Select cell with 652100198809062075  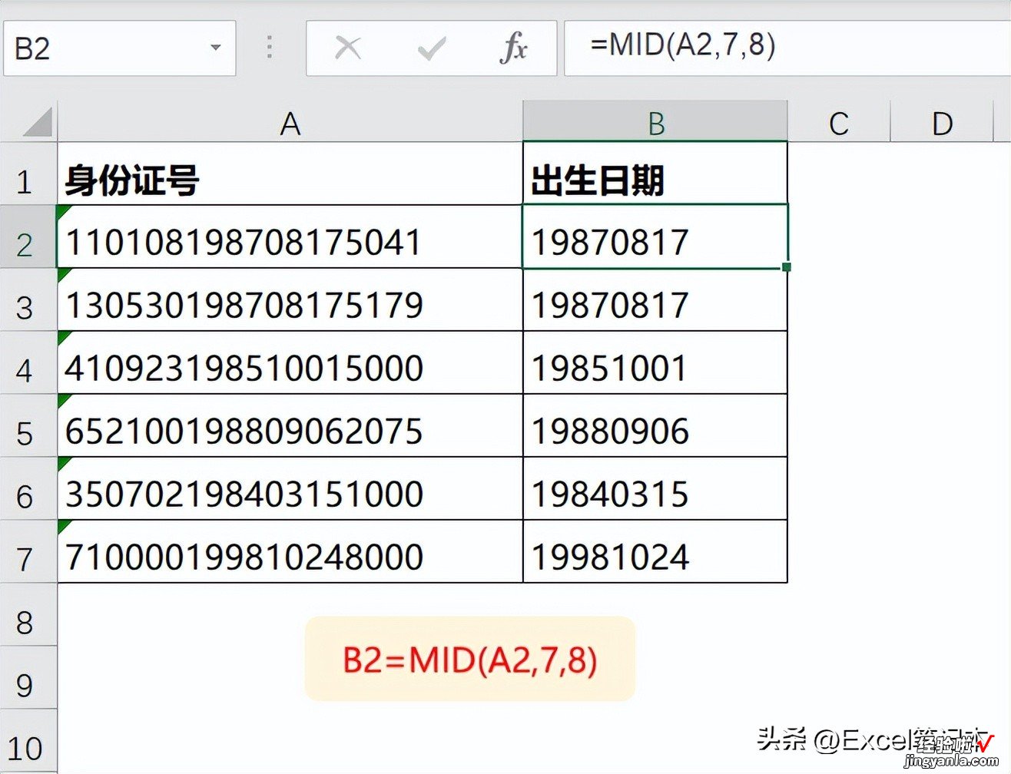[x=290, y=425]
